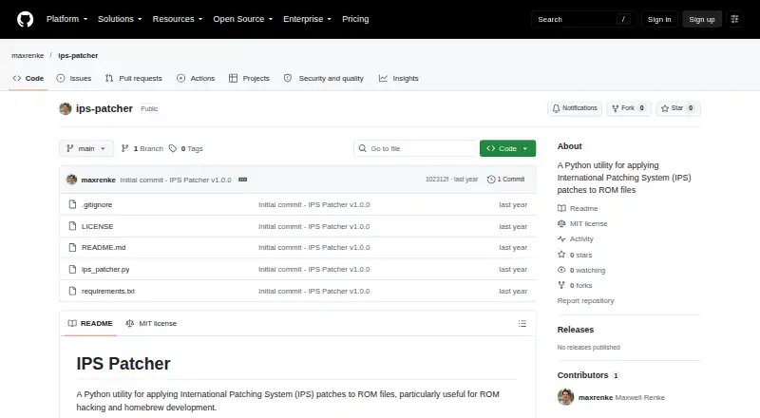Open the ips_patcher.py file
760x418 pixels.
coord(105,269)
